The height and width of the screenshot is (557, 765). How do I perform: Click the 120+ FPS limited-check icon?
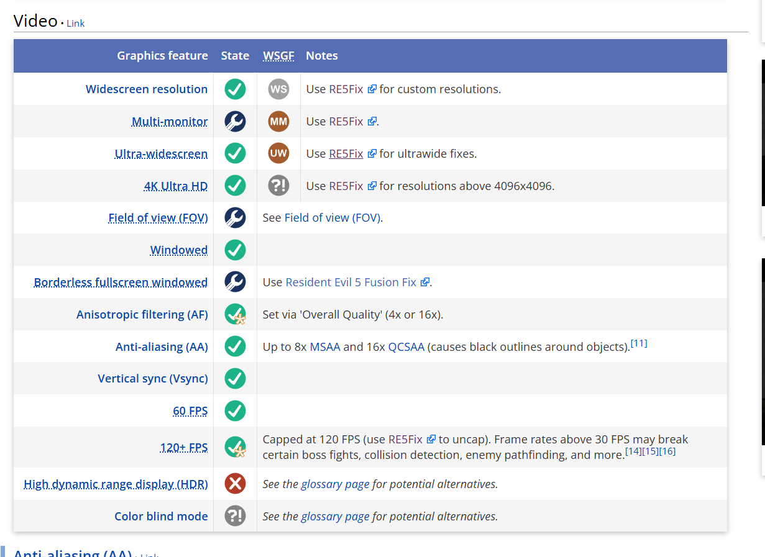click(x=235, y=447)
